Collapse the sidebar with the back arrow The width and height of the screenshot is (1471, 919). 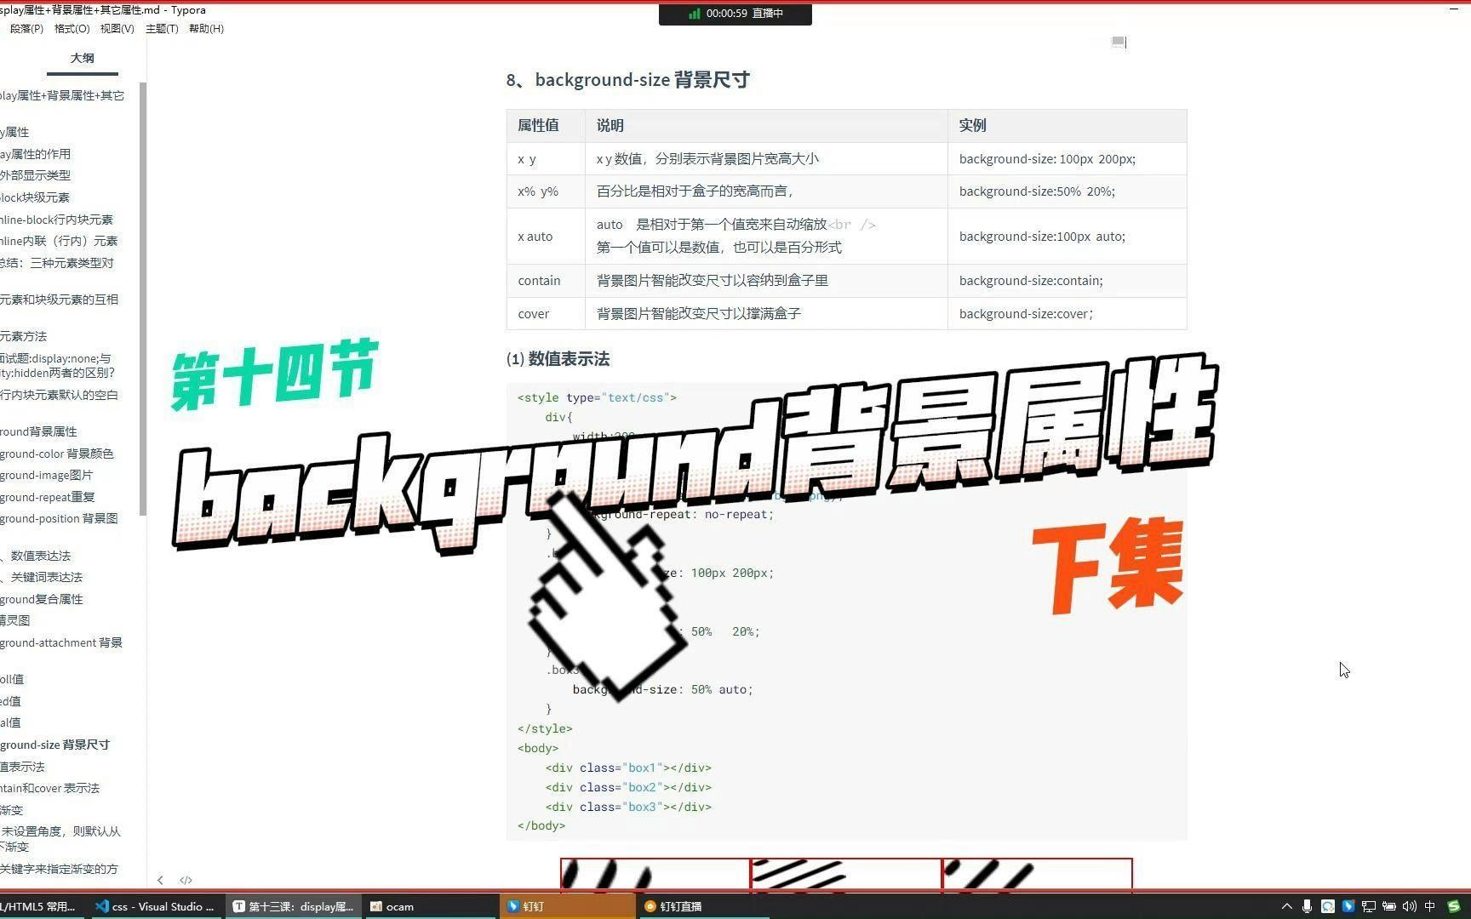160,880
